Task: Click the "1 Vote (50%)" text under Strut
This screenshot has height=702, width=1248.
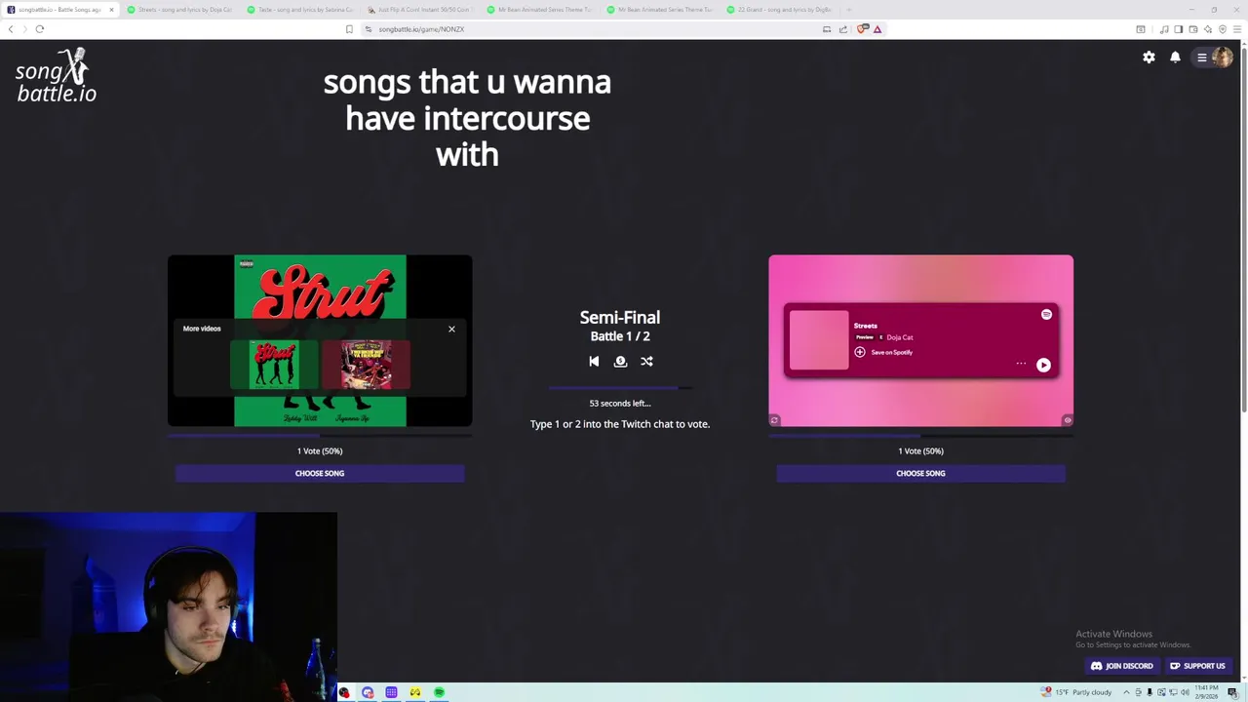Action: (x=320, y=450)
